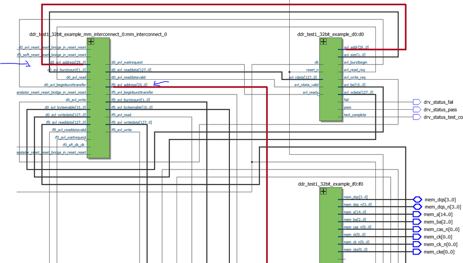
Task: Select the mem_ck[0..0] output pin symbol
Action: (417, 237)
